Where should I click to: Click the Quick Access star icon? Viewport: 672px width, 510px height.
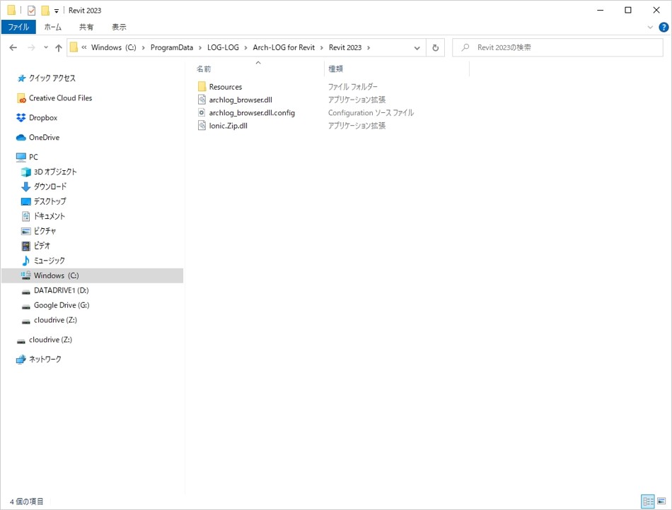coord(21,78)
